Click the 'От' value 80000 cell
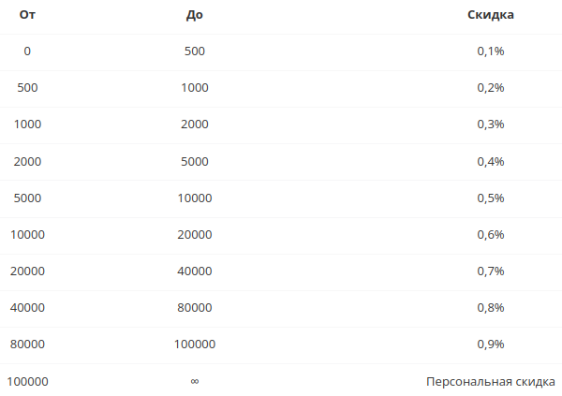The width and height of the screenshot is (562, 396). [27, 345]
